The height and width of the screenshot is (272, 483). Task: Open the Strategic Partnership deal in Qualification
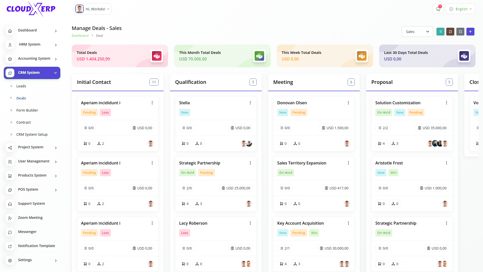point(199,163)
